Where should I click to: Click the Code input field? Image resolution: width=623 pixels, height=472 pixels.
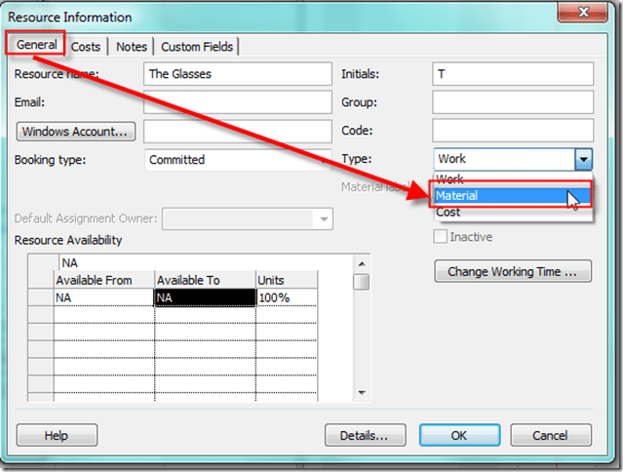(x=513, y=131)
